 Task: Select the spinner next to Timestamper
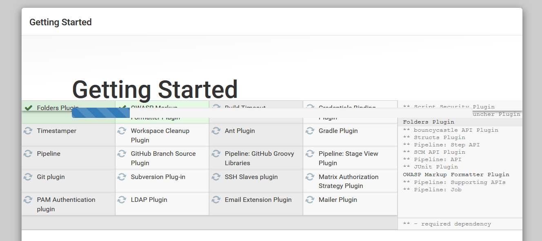[x=28, y=130]
